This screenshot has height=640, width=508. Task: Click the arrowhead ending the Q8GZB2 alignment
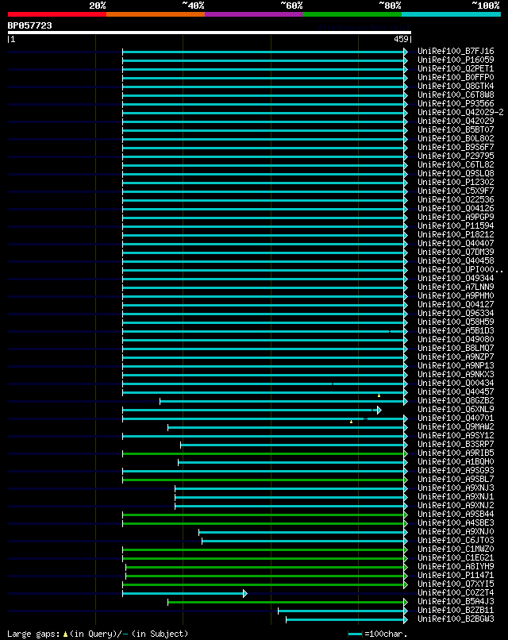(406, 401)
